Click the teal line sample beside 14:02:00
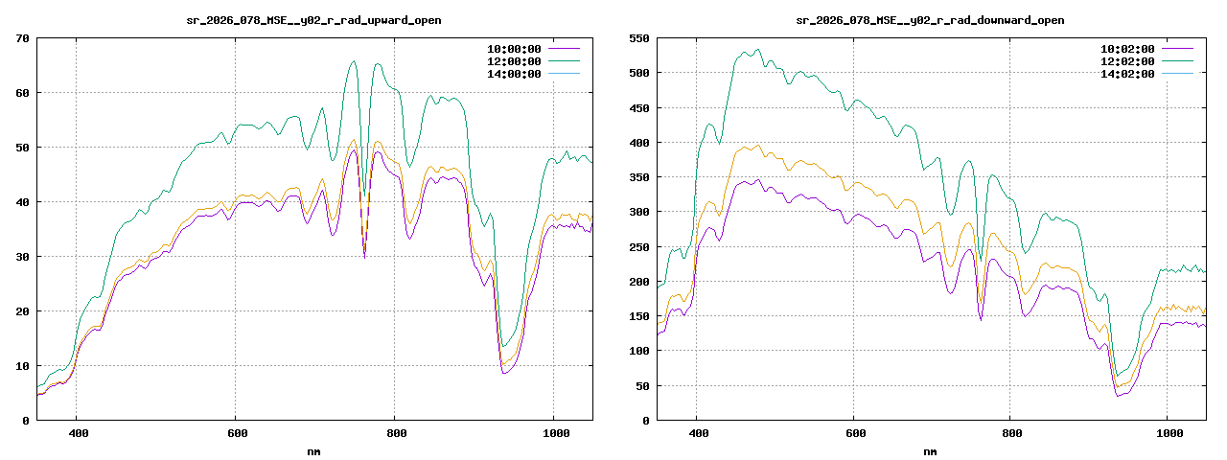This screenshot has height=460, width=1227. (x=1178, y=74)
